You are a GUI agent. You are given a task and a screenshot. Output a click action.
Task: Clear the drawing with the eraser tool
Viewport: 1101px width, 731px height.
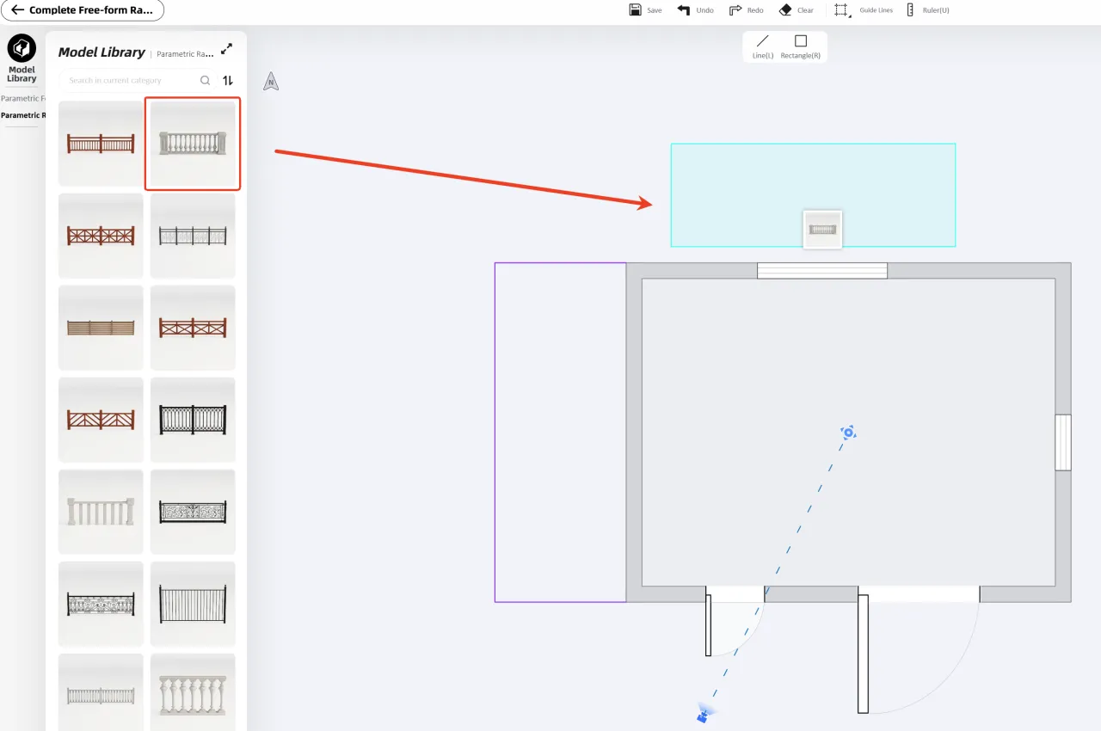point(796,10)
